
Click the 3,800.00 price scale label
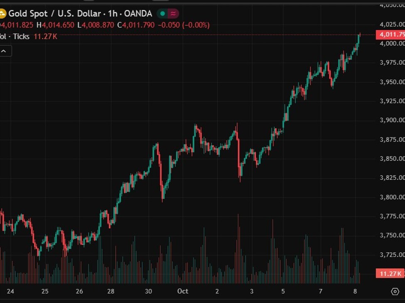click(x=393, y=197)
